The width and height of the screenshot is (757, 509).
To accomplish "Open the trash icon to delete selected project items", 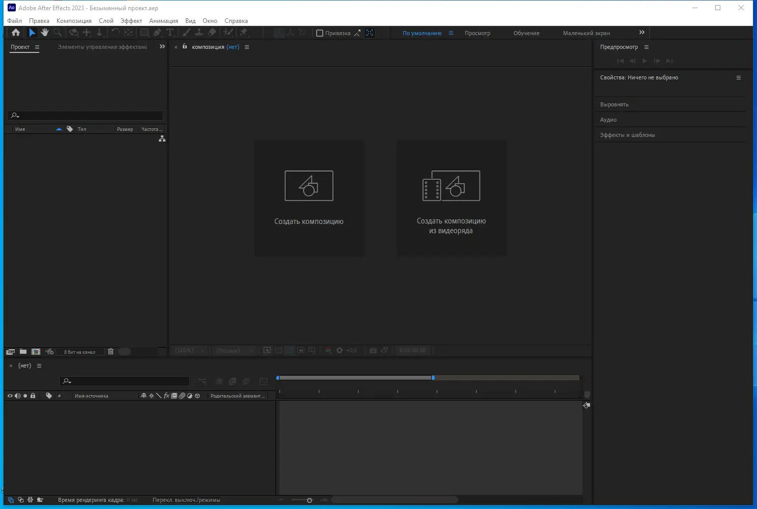I will (110, 351).
